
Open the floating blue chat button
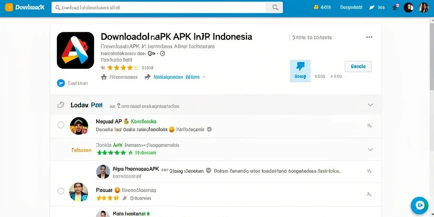[420, 206]
